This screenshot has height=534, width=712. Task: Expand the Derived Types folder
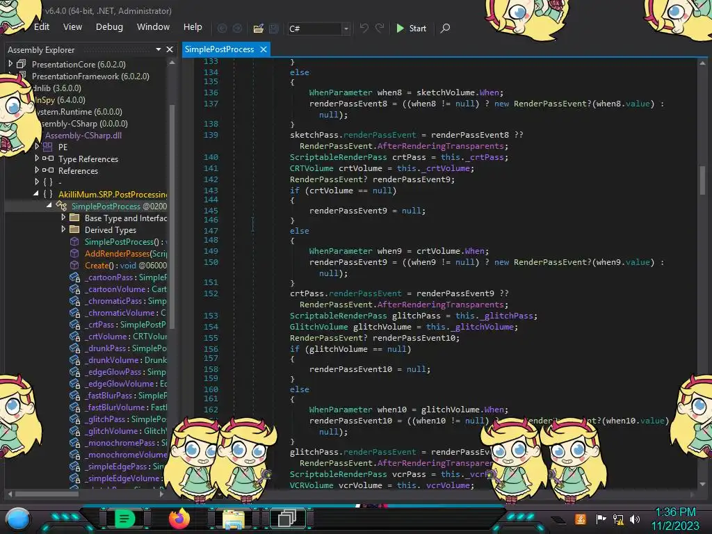point(63,229)
